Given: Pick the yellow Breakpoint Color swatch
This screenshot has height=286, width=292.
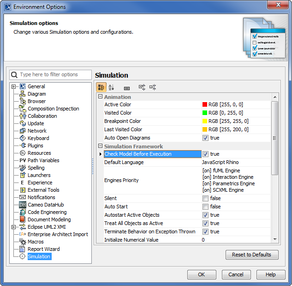Looking at the screenshot, I should (205, 121).
